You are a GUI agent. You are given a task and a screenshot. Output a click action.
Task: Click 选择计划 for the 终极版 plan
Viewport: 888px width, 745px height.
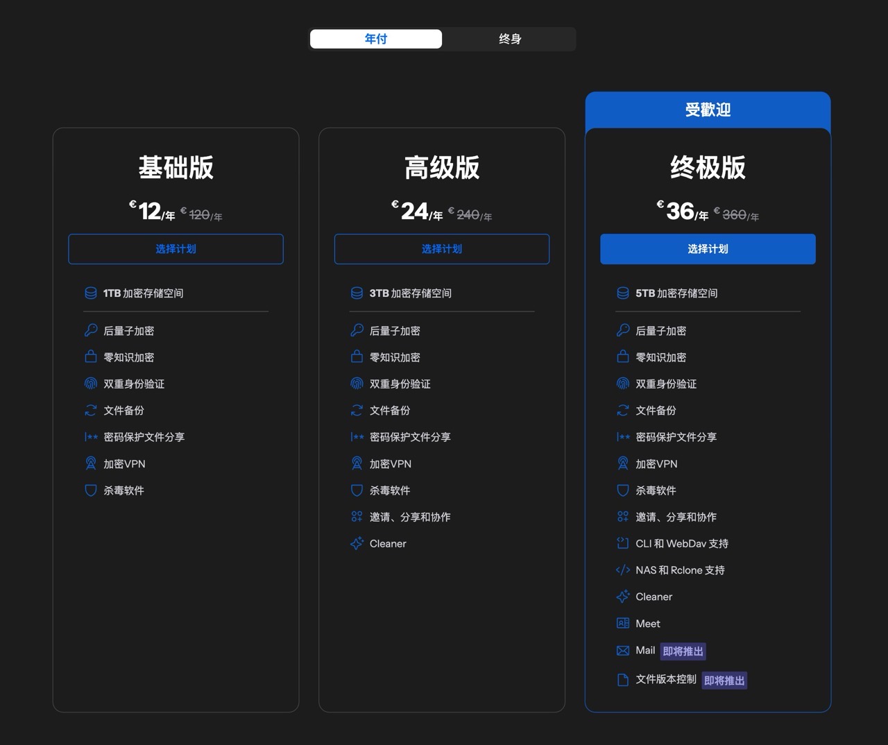pos(708,249)
